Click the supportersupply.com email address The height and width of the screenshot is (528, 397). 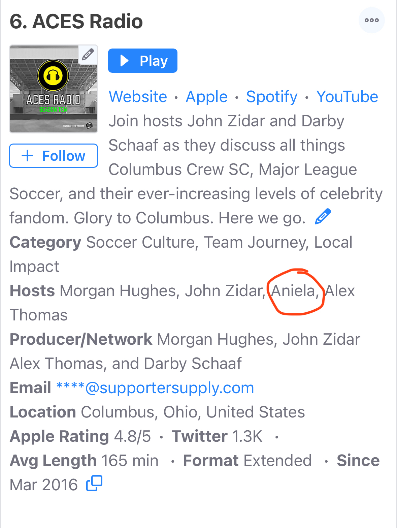click(155, 388)
